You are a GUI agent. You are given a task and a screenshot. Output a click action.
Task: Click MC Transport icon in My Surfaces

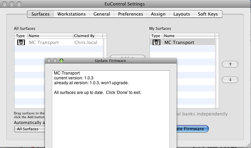click(156, 42)
